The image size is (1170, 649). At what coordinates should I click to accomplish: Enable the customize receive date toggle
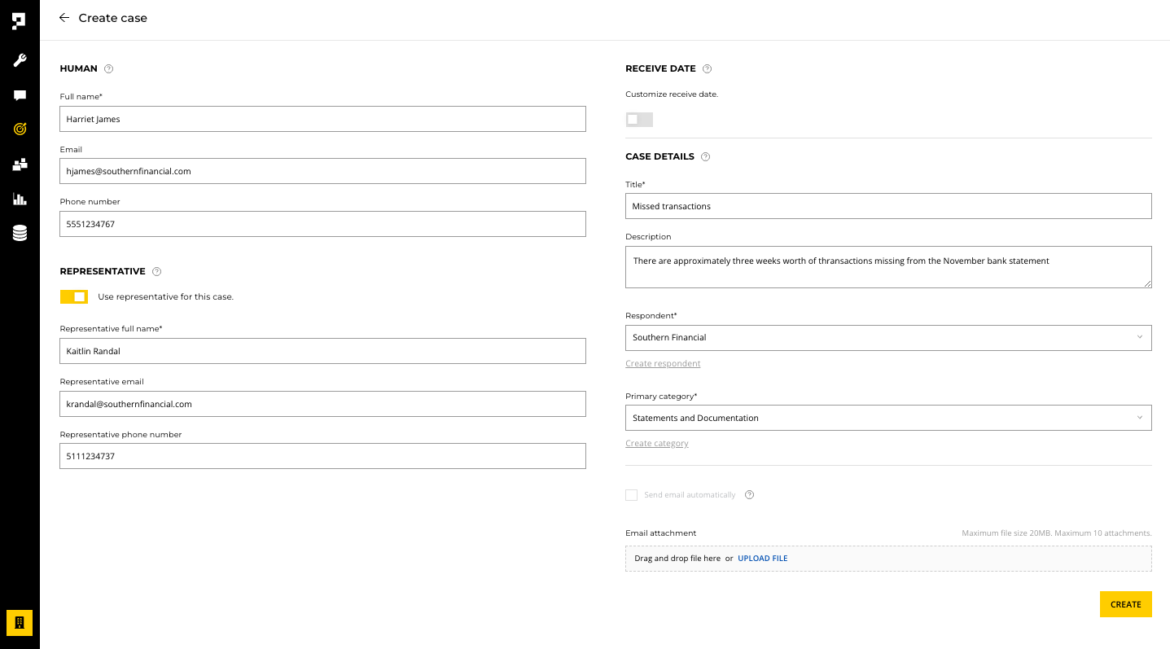639,120
